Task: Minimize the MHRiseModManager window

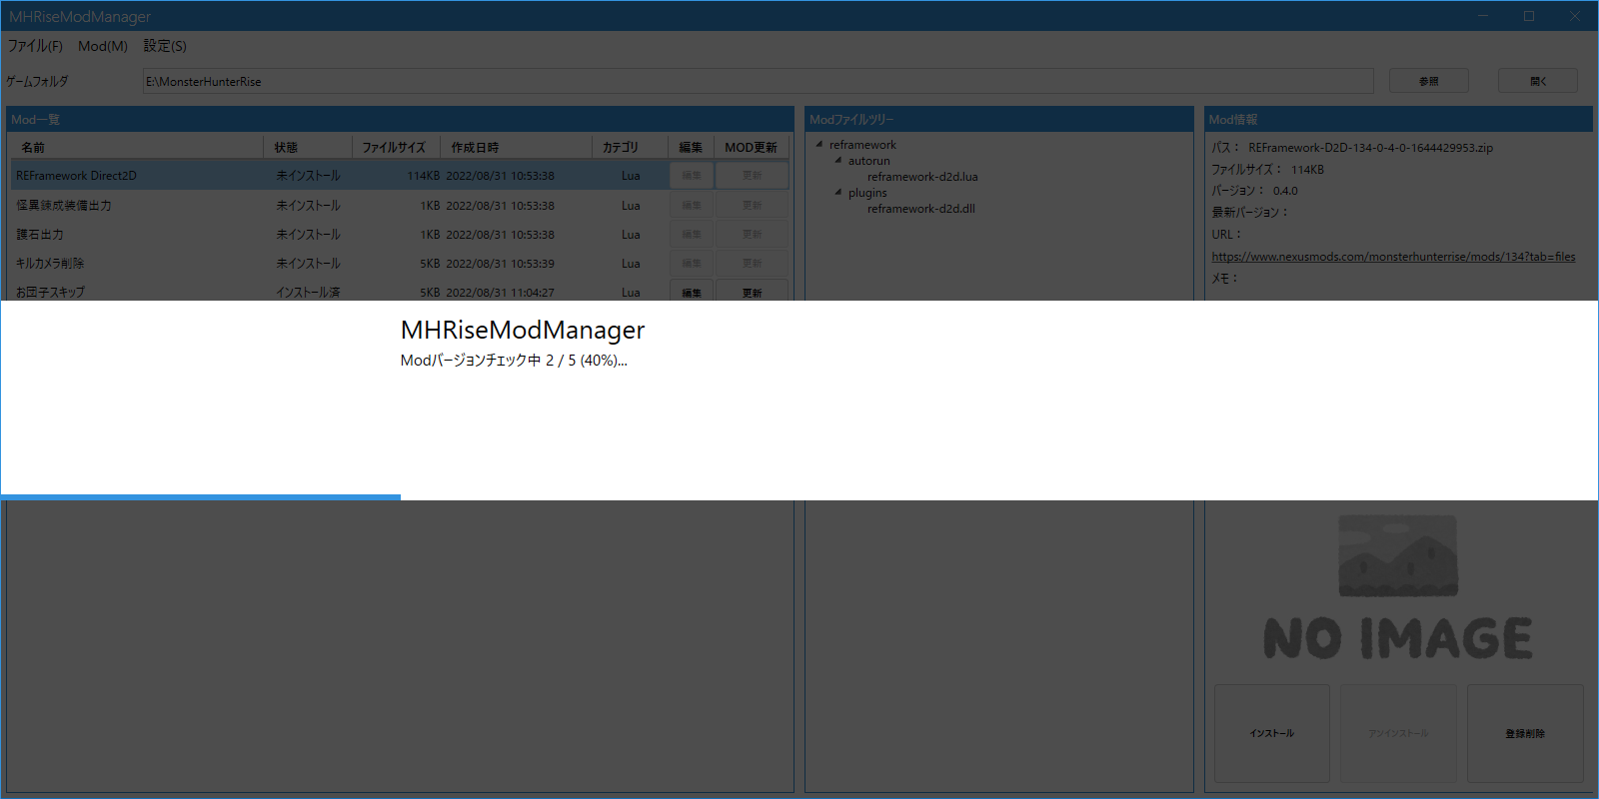Action: point(1483,16)
